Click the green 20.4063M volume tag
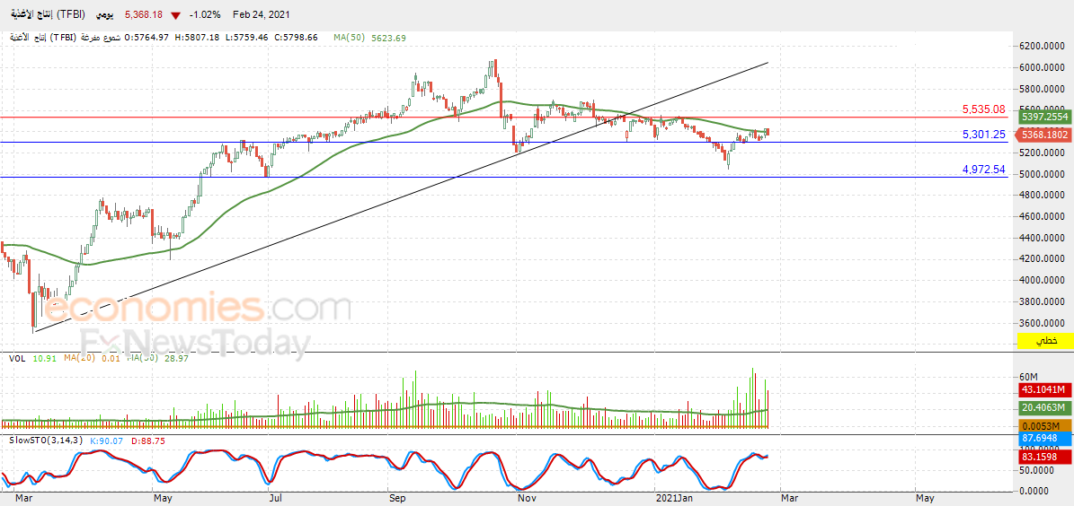 pyautogui.click(x=1044, y=408)
